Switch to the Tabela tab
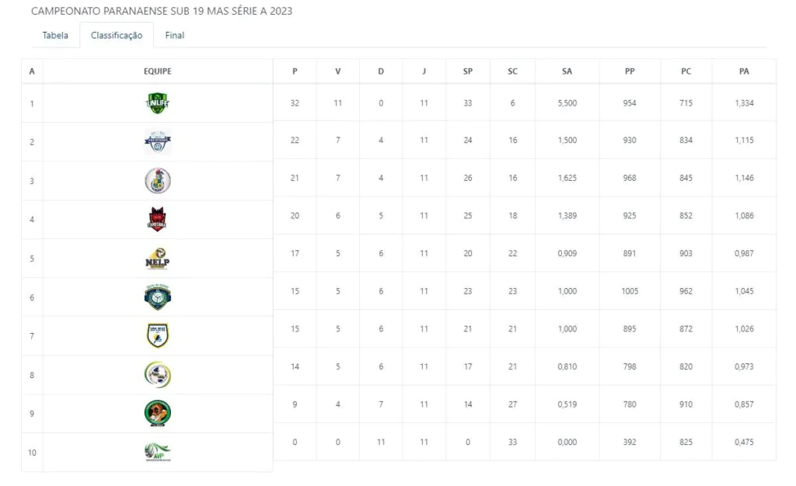796x486 pixels. click(55, 35)
